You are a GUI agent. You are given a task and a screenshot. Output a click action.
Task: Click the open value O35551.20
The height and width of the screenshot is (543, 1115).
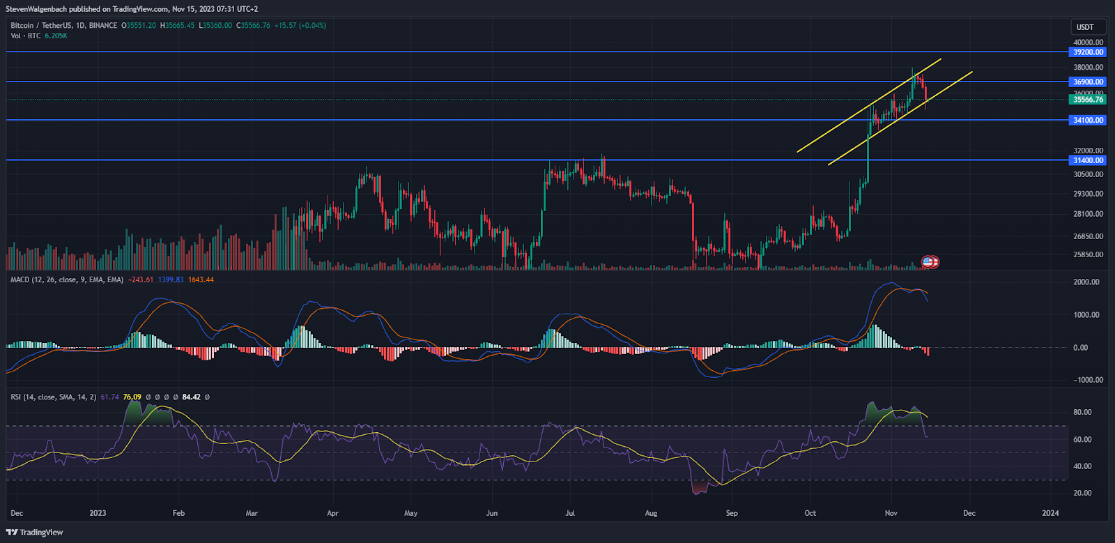coord(139,26)
